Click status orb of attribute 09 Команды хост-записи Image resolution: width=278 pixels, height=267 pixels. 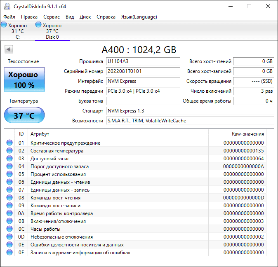click(x=9, y=205)
